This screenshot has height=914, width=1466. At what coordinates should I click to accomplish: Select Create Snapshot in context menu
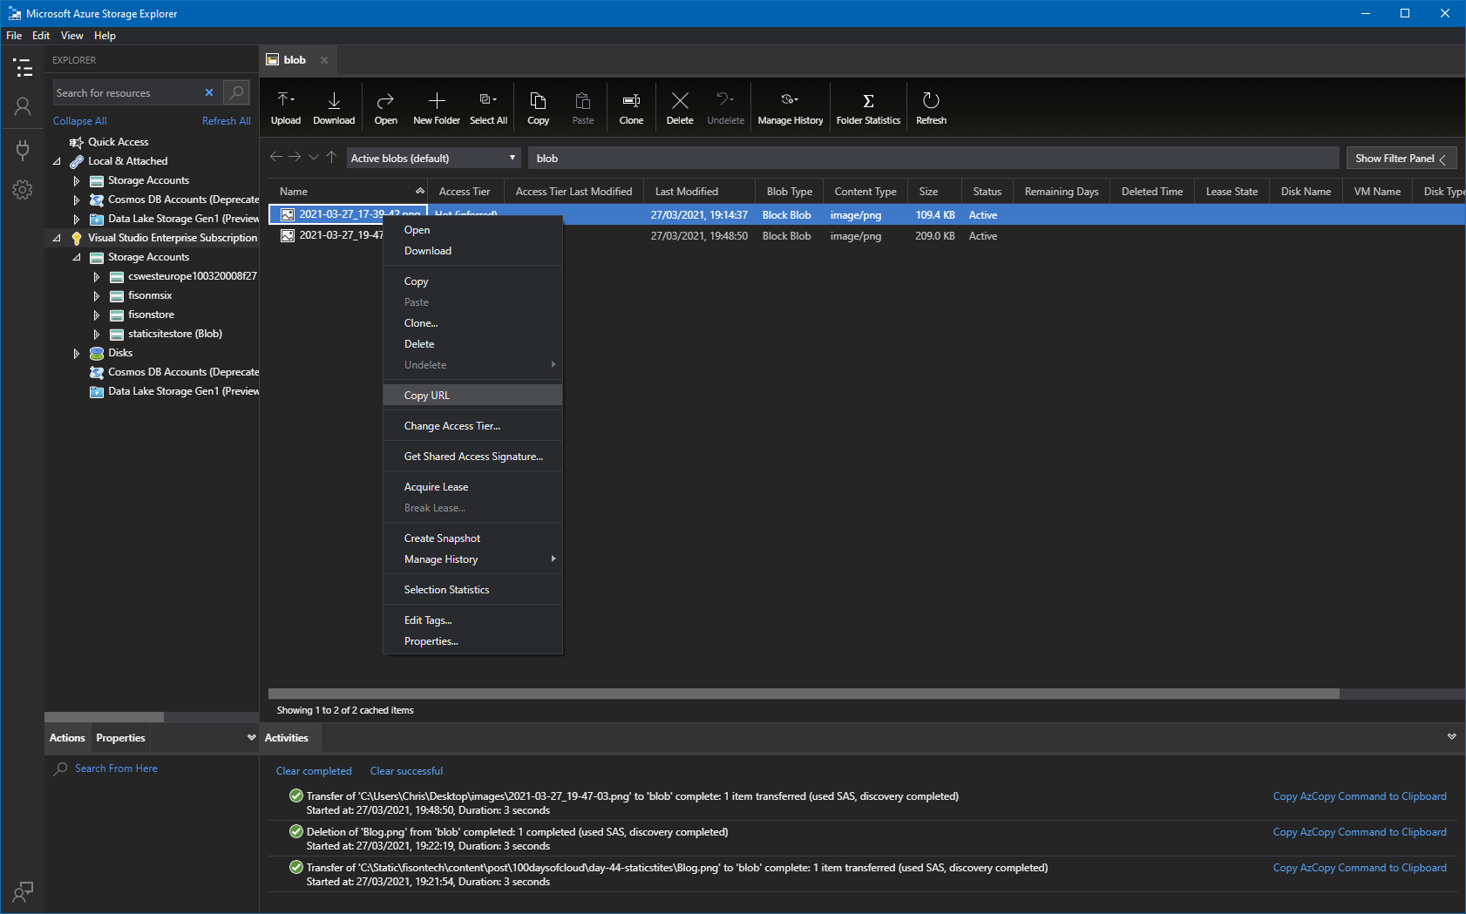click(x=472, y=538)
